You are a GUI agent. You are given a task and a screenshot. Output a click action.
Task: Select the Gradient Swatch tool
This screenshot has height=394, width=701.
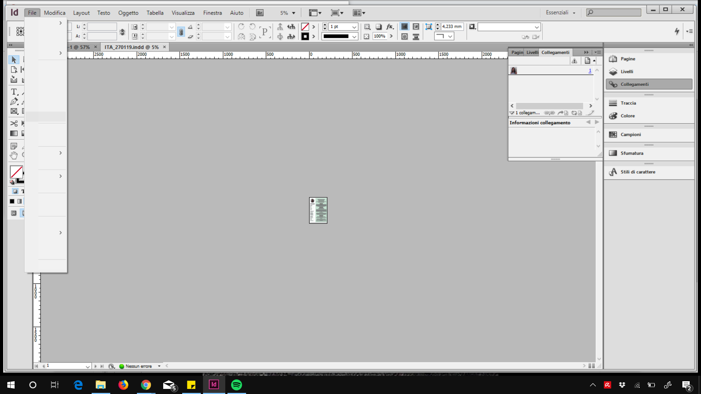tap(14, 134)
